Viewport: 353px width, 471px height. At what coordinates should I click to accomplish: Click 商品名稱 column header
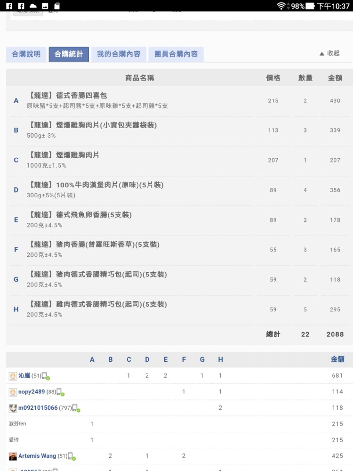point(140,78)
